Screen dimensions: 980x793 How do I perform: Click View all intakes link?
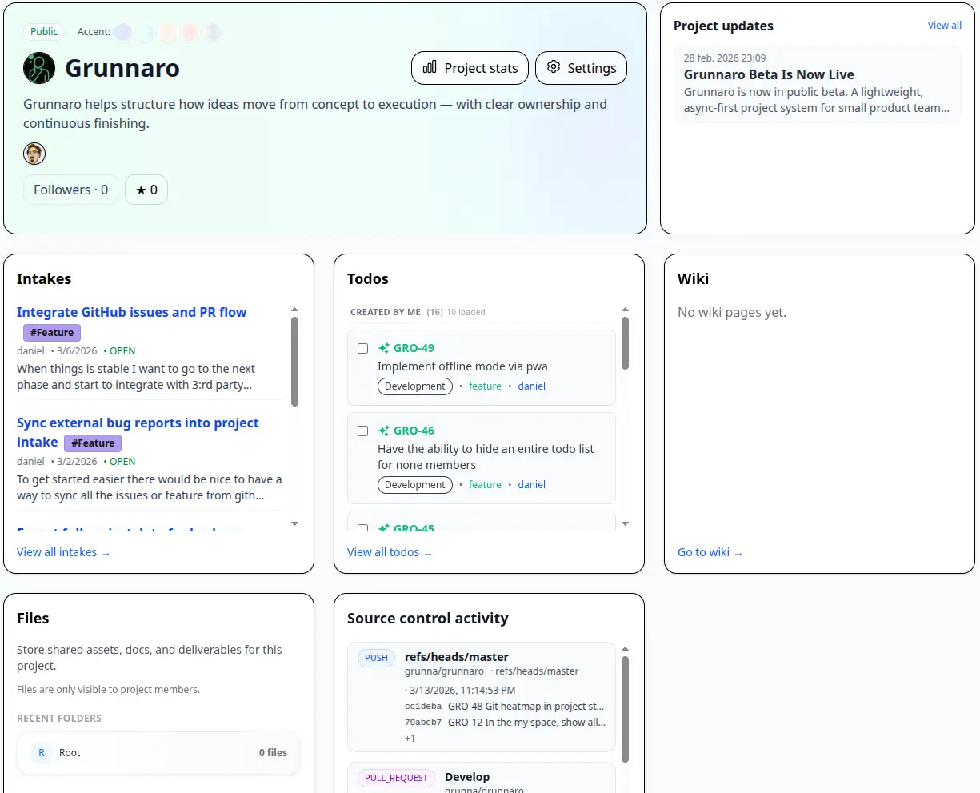tap(63, 552)
